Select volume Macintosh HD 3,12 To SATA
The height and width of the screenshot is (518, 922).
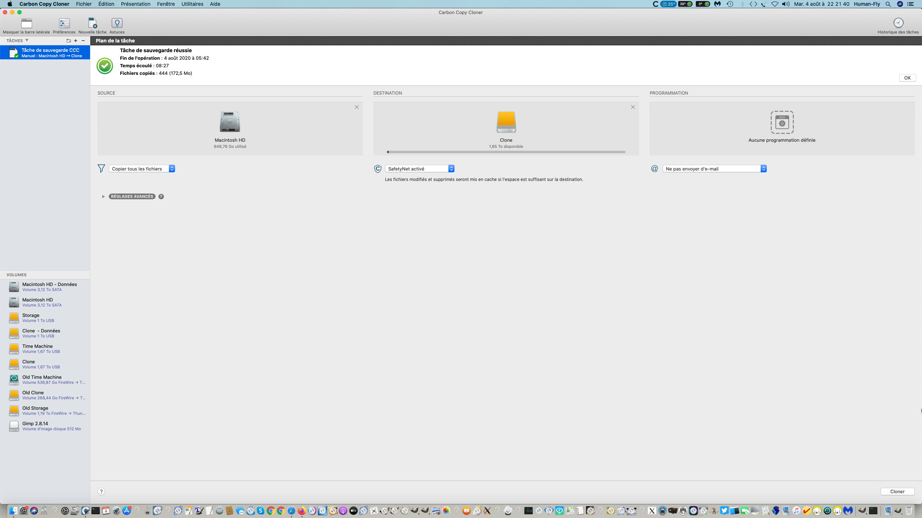[x=45, y=302]
